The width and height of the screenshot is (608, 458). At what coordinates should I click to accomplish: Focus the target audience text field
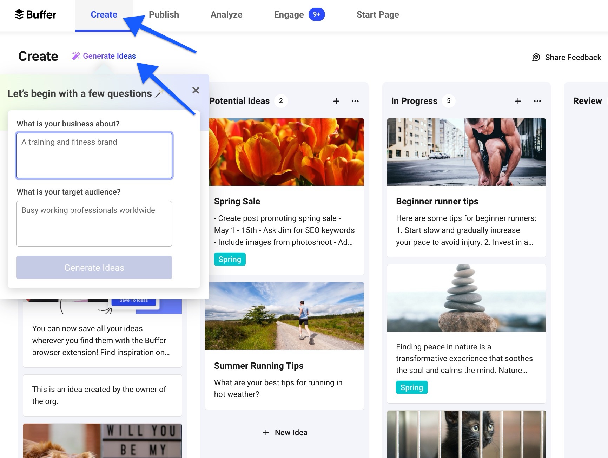click(x=94, y=224)
